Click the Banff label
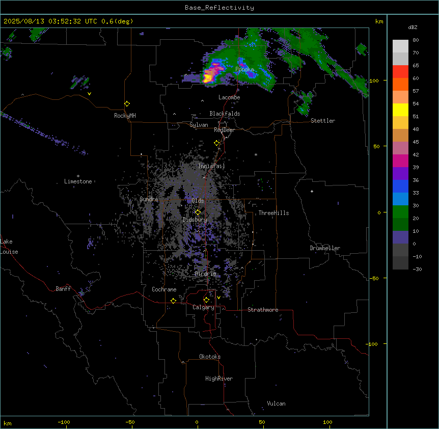This screenshot has width=439, height=429. point(63,289)
